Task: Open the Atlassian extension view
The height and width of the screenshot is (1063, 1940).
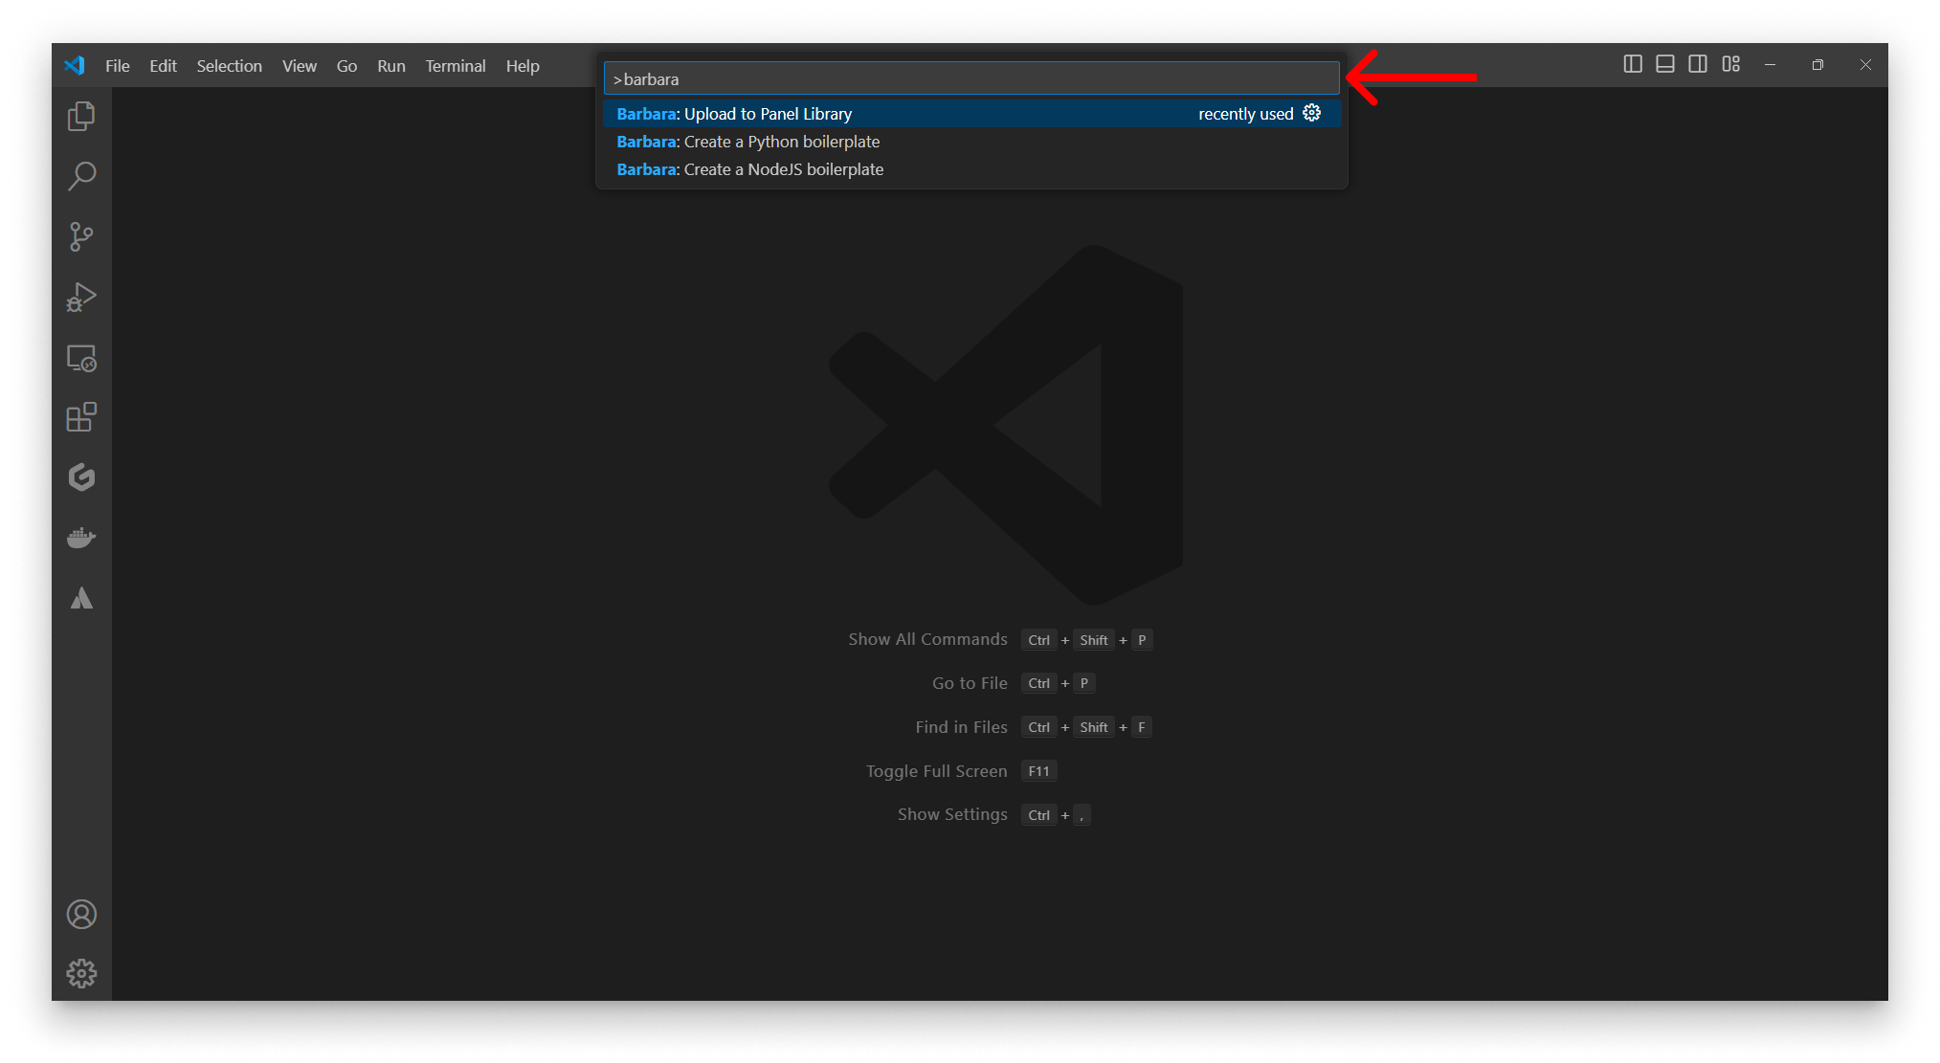Action: tap(81, 597)
